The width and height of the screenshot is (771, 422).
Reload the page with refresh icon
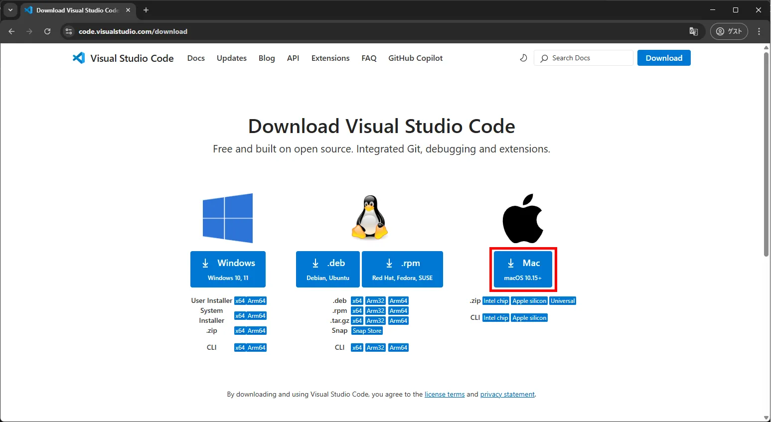tap(47, 31)
